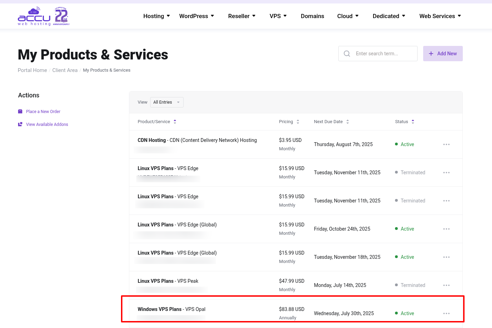Sort table using the Next Due Date arrows
492x328 pixels.
tap(348, 122)
